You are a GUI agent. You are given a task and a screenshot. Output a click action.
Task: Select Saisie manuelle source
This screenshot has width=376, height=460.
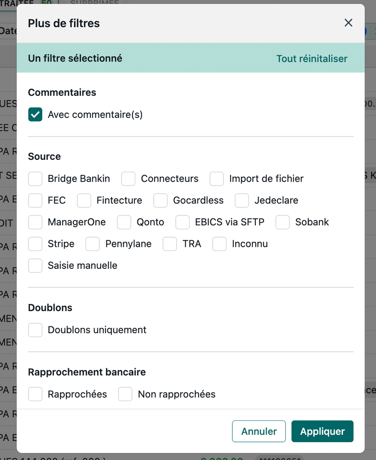35,265
